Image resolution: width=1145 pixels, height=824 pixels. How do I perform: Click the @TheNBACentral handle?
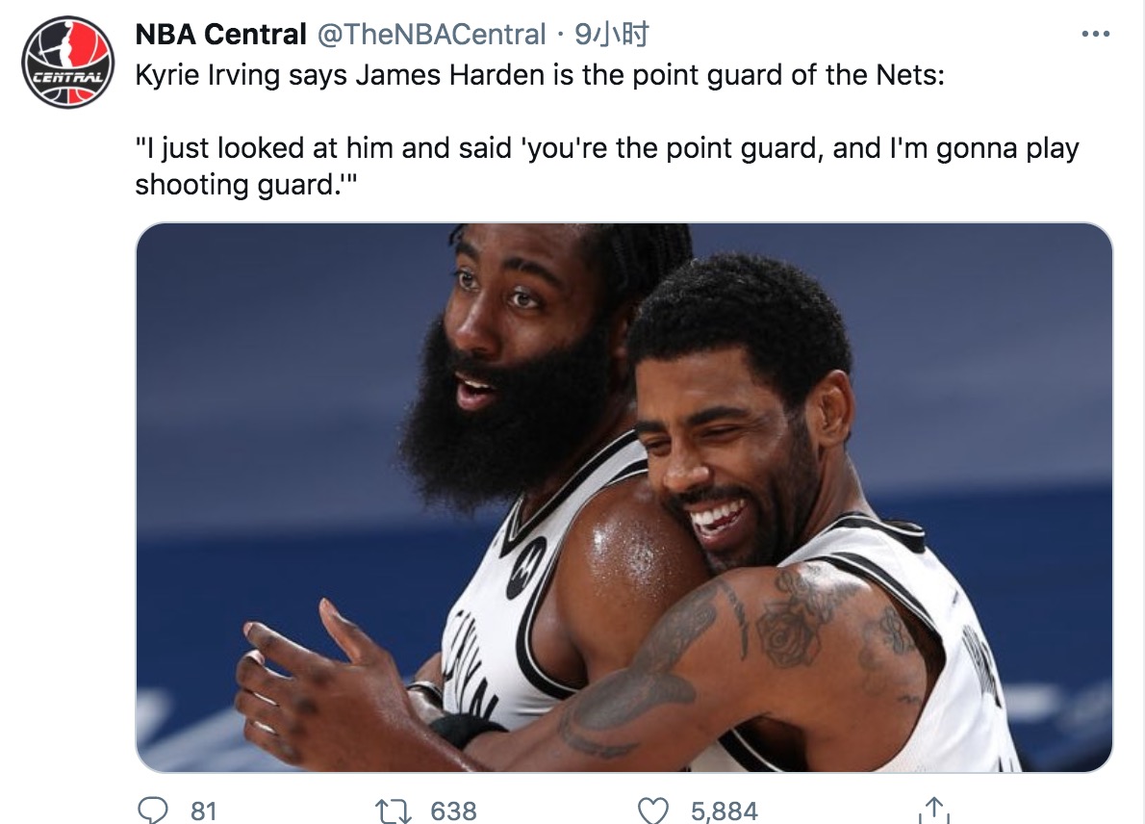click(x=431, y=34)
